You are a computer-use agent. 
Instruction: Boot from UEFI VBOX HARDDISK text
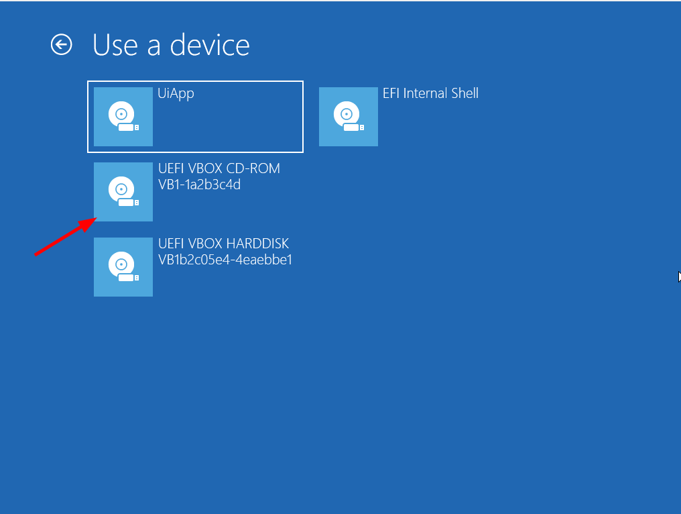coord(224,244)
